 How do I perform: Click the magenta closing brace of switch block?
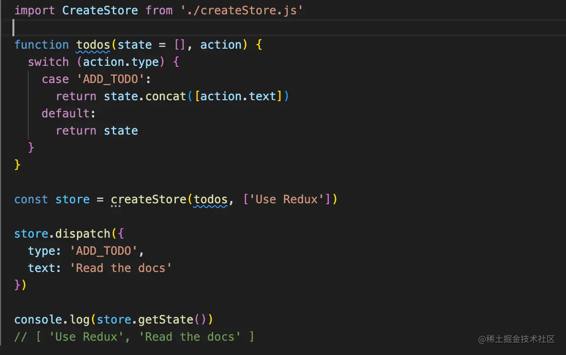[31, 147]
